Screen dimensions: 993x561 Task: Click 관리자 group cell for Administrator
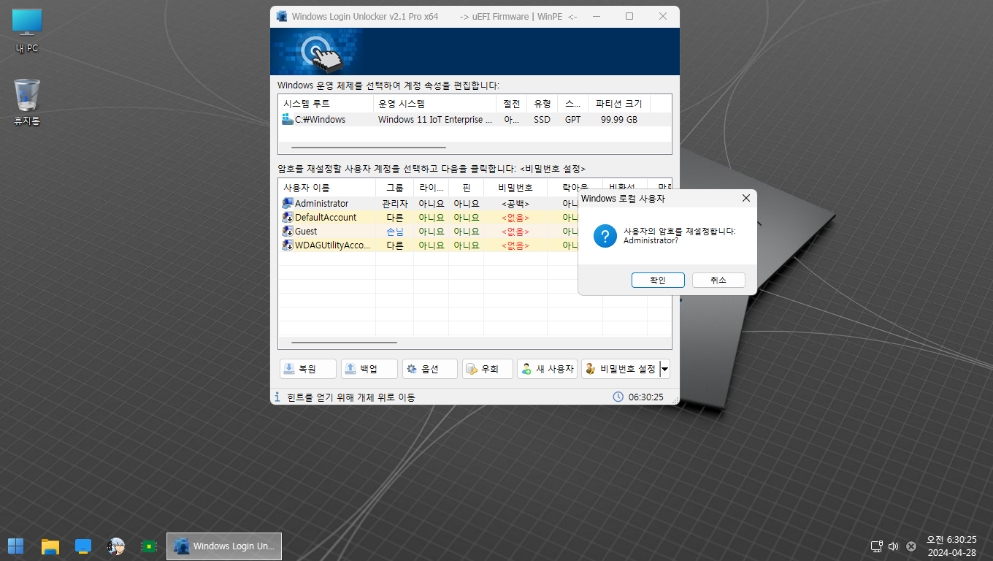(394, 204)
